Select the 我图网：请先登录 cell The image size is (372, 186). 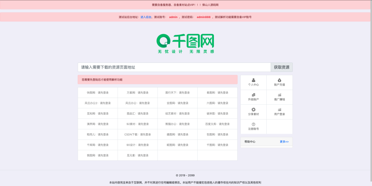tap(98, 155)
